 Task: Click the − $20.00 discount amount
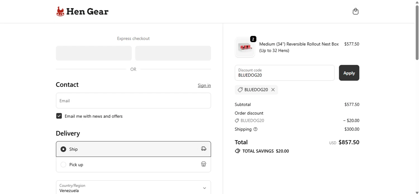tap(351, 120)
